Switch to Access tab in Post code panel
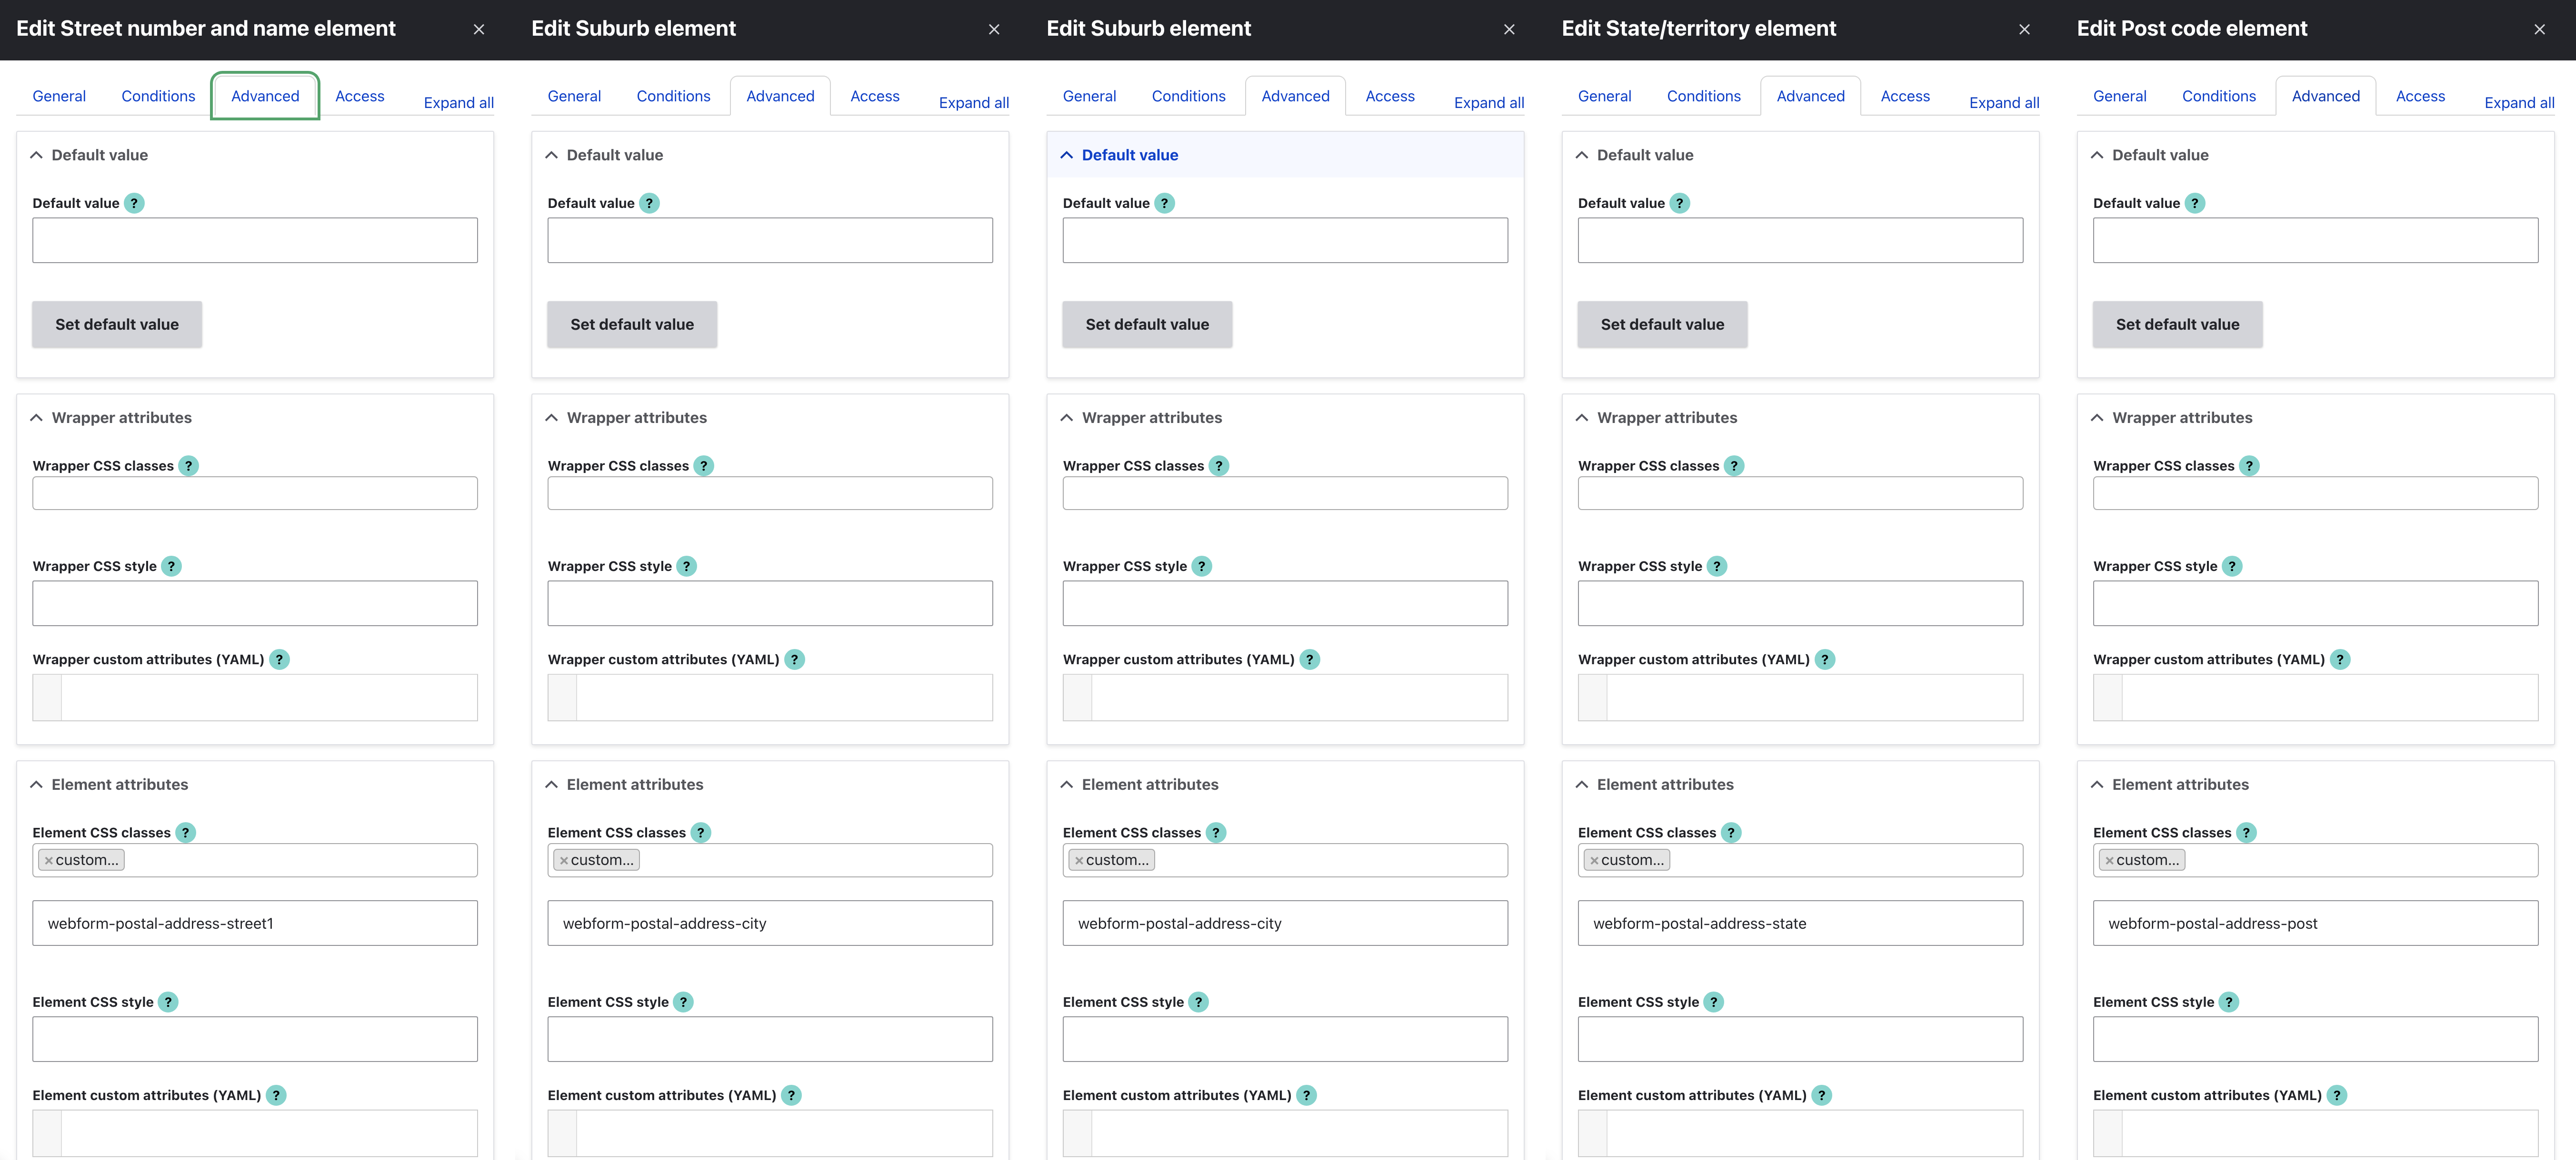 tap(2420, 96)
